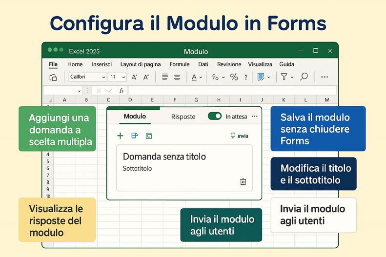Viewport: 386px width, 257px height.
Task: Click white Invia il modulo agli utenti
Action: [x=313, y=215]
